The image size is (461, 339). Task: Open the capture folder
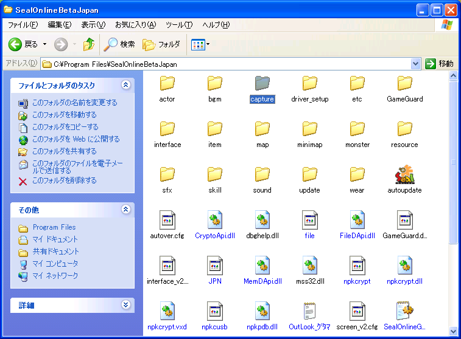tap(262, 83)
